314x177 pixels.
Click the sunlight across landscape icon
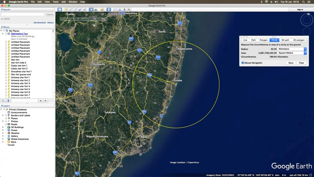(x=96, y=9)
